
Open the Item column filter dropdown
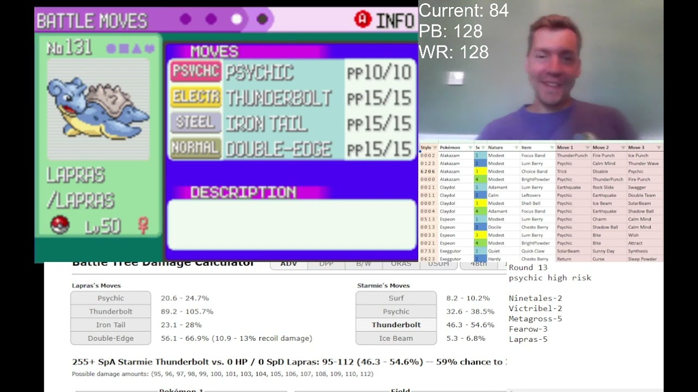pos(552,148)
